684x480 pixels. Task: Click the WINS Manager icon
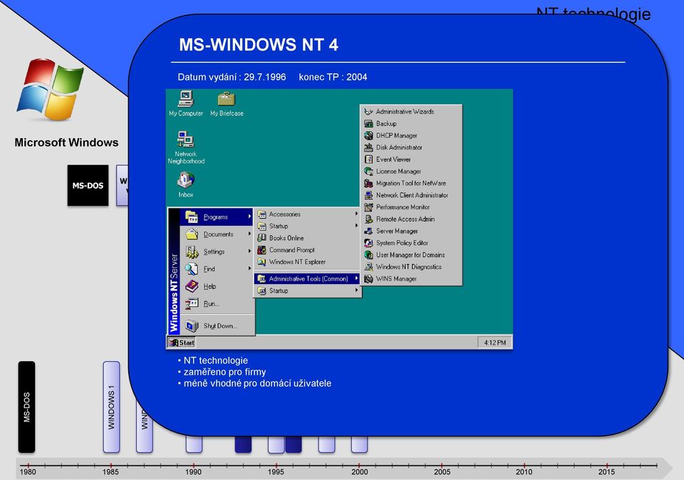(368, 278)
